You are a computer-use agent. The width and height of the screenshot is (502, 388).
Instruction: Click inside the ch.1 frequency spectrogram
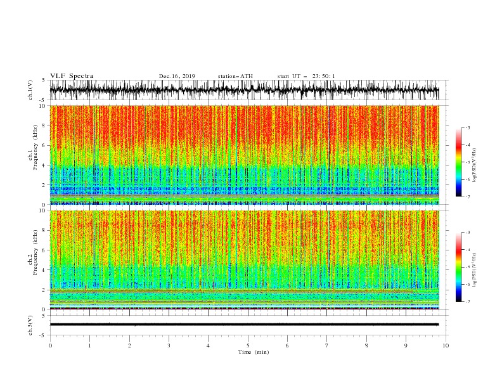[x=244, y=155]
